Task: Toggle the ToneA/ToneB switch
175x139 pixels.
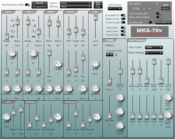Action: tap(123, 22)
